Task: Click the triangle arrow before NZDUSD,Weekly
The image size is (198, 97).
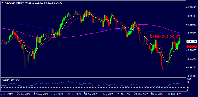Action: (x=2, y=3)
